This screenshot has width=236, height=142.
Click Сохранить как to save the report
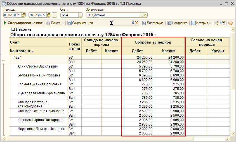click(x=81, y=23)
